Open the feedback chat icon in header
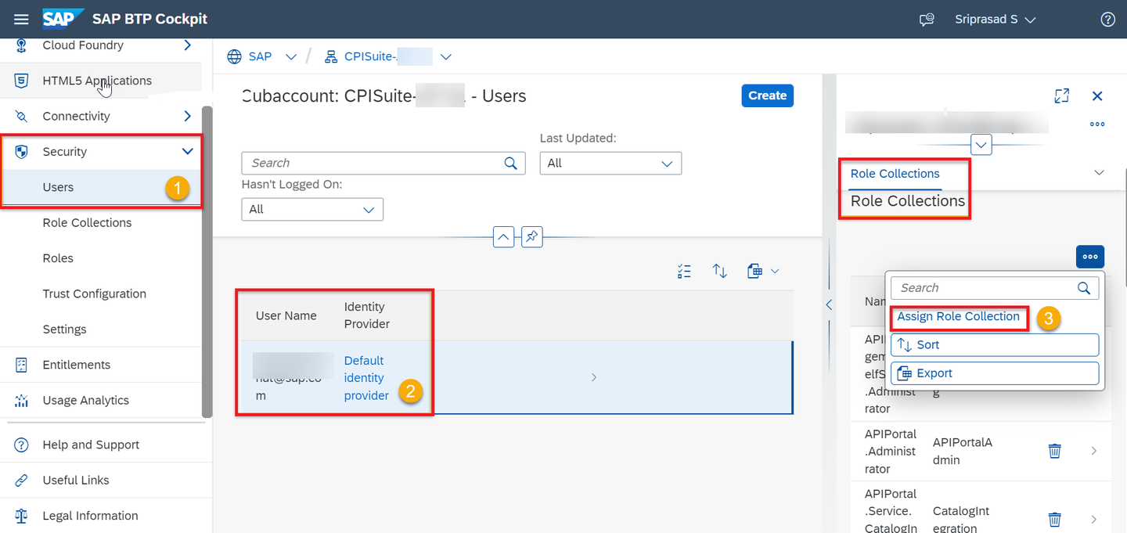 pyautogui.click(x=927, y=20)
